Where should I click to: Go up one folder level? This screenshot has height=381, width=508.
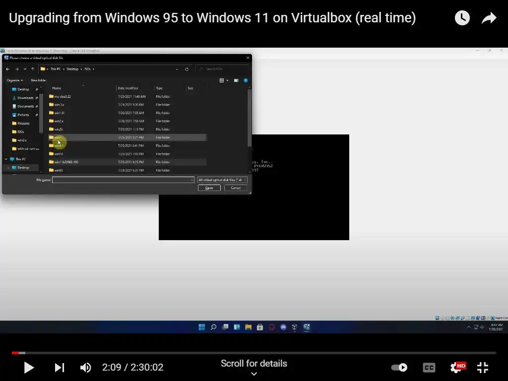click(x=32, y=69)
